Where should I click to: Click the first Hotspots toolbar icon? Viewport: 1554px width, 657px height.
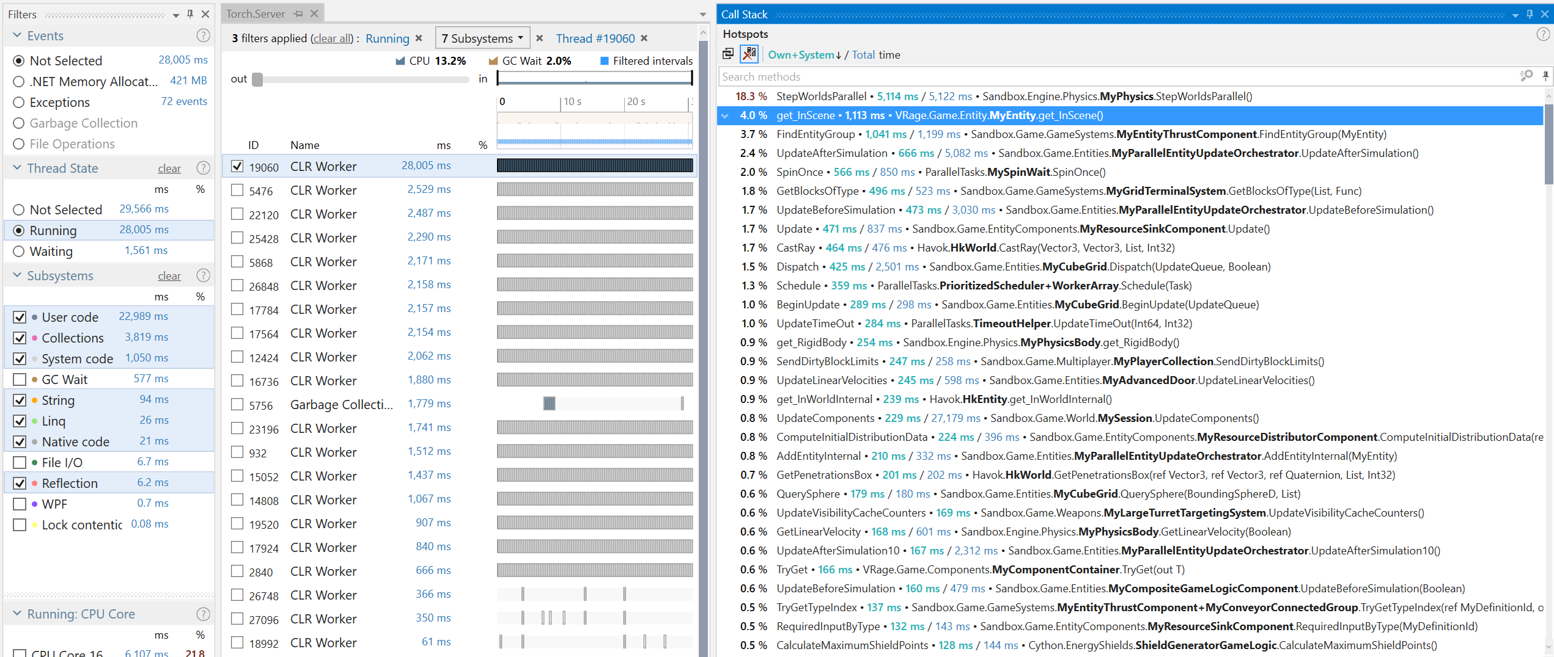tap(728, 54)
